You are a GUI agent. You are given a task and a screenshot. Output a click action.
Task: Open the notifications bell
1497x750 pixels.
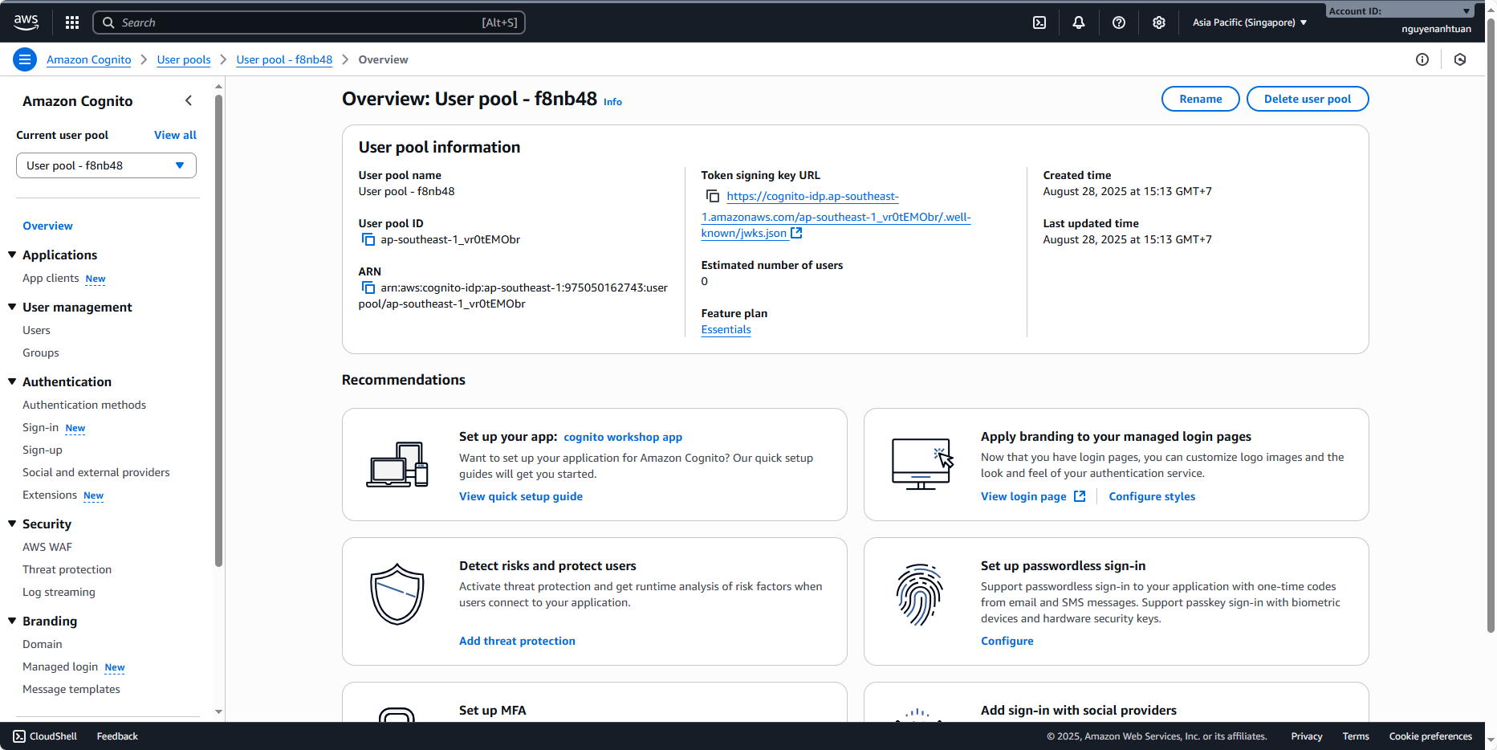(1078, 22)
